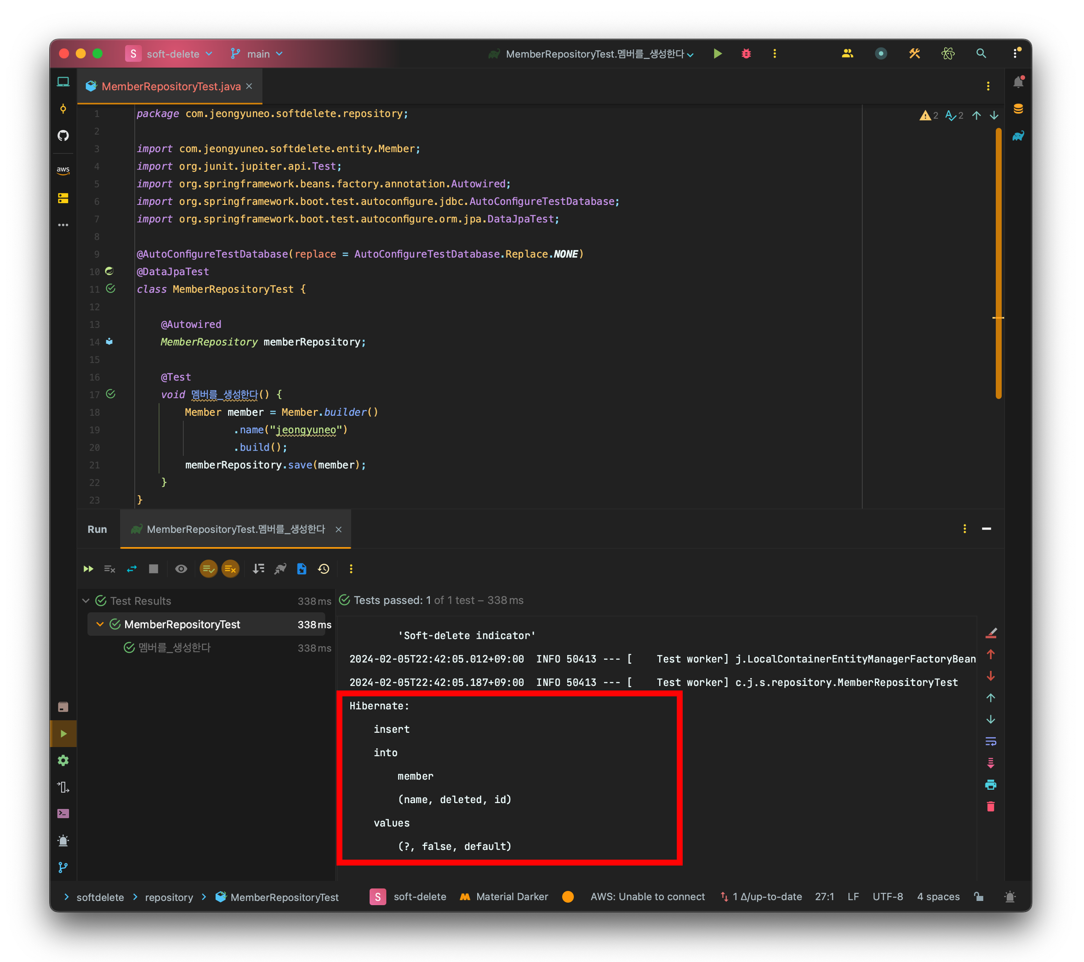Rerun tests with the fast-forward icon

88,569
